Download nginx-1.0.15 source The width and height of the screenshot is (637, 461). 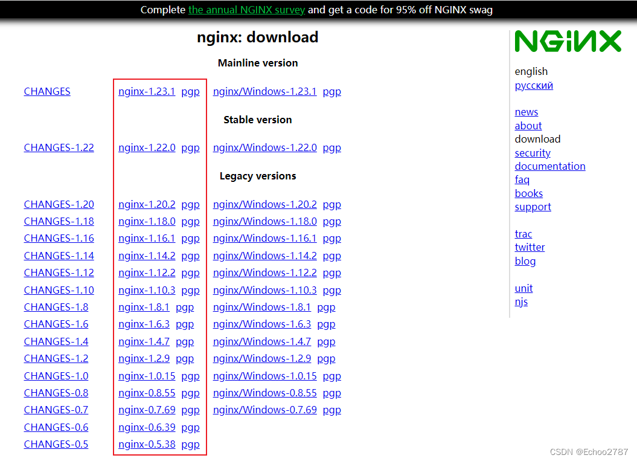[x=147, y=376]
